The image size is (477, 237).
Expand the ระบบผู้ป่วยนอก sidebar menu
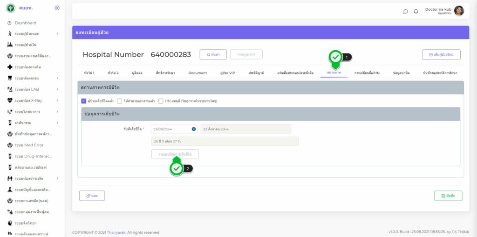[x=57, y=33]
